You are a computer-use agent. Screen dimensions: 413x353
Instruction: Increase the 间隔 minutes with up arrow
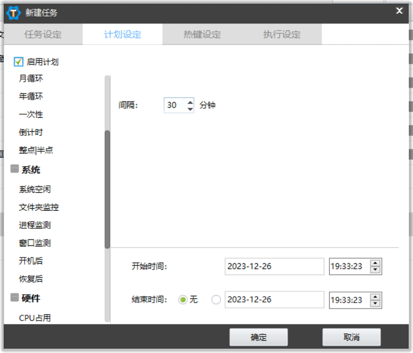(191, 102)
